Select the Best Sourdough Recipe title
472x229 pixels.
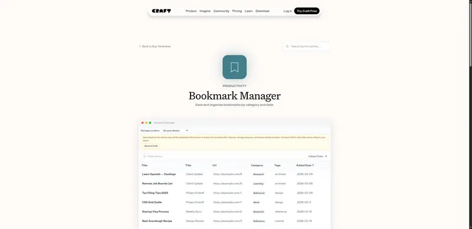click(x=157, y=221)
